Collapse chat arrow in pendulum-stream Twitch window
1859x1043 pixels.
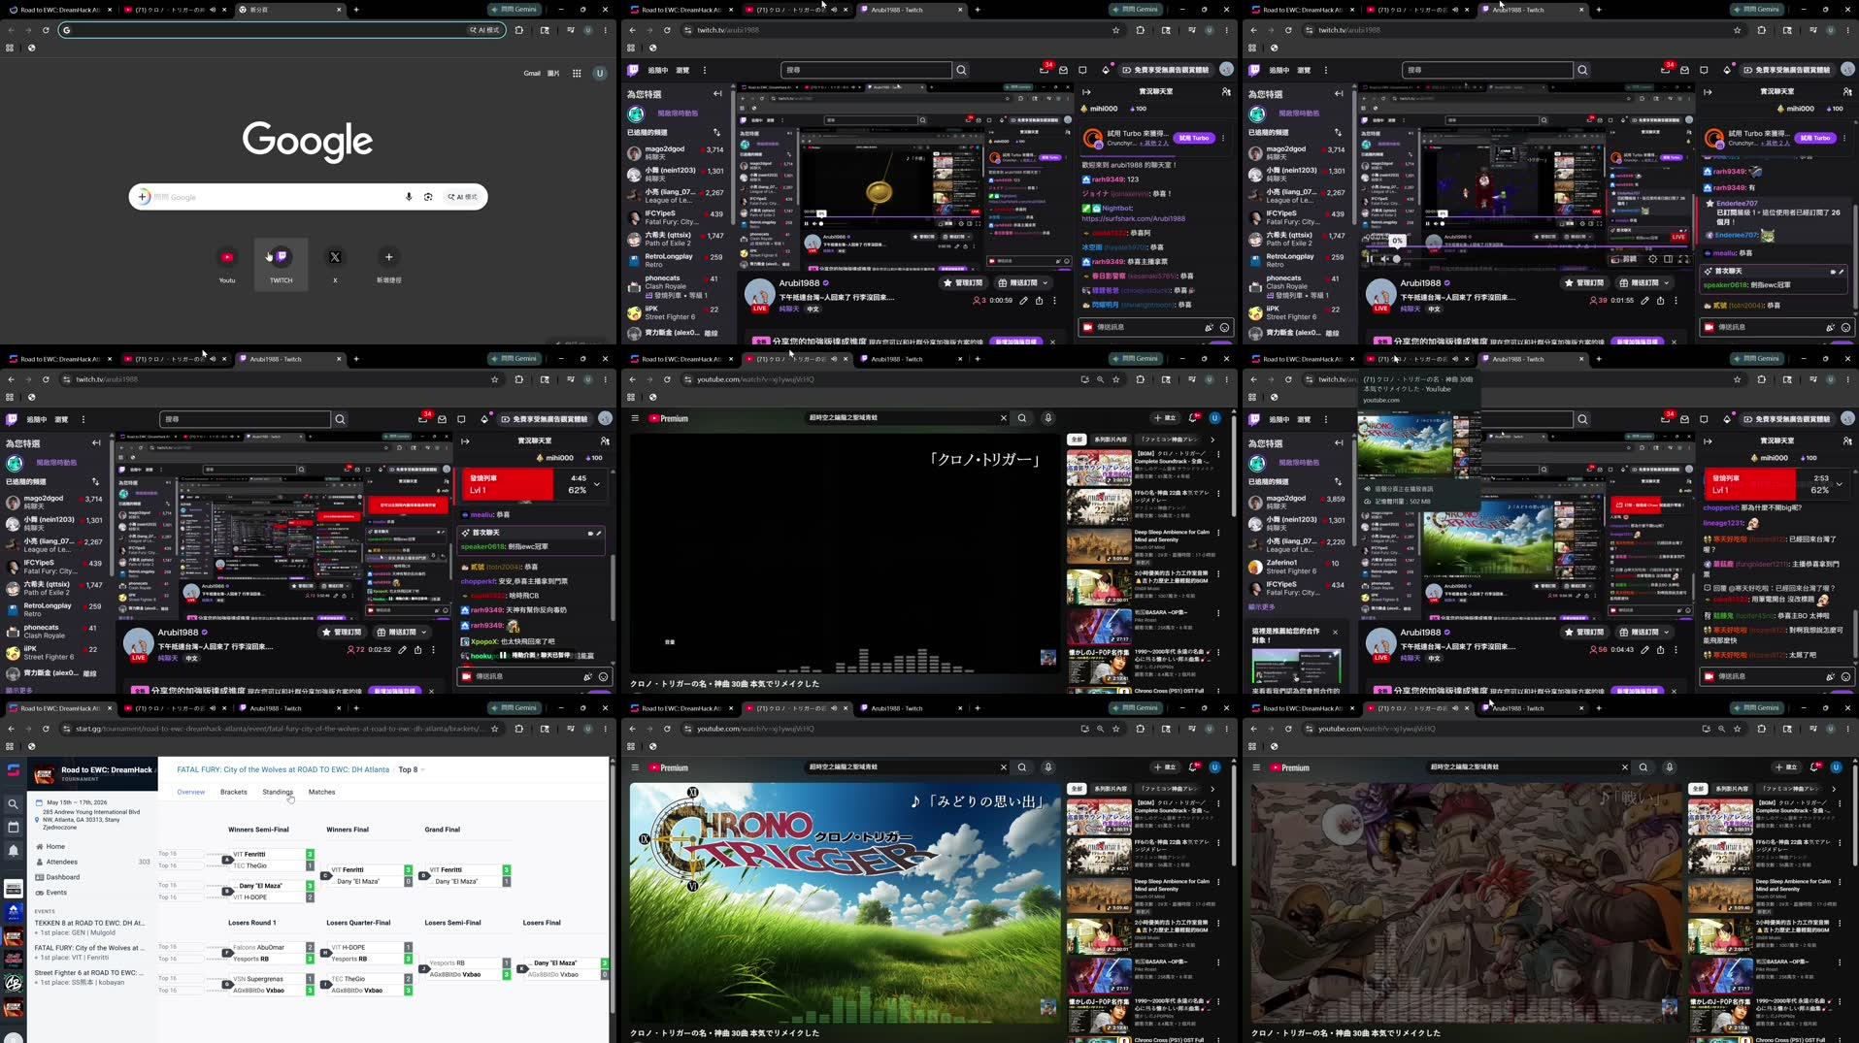pos(1086,92)
